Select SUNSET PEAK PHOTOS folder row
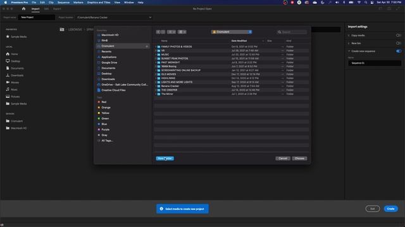Viewport: 405px width, 227px height. tap(232, 59)
